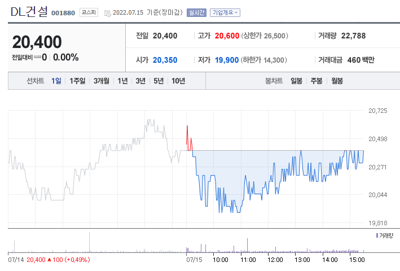
Task: Click the calendar clock icon beside the date
Action: pos(108,14)
